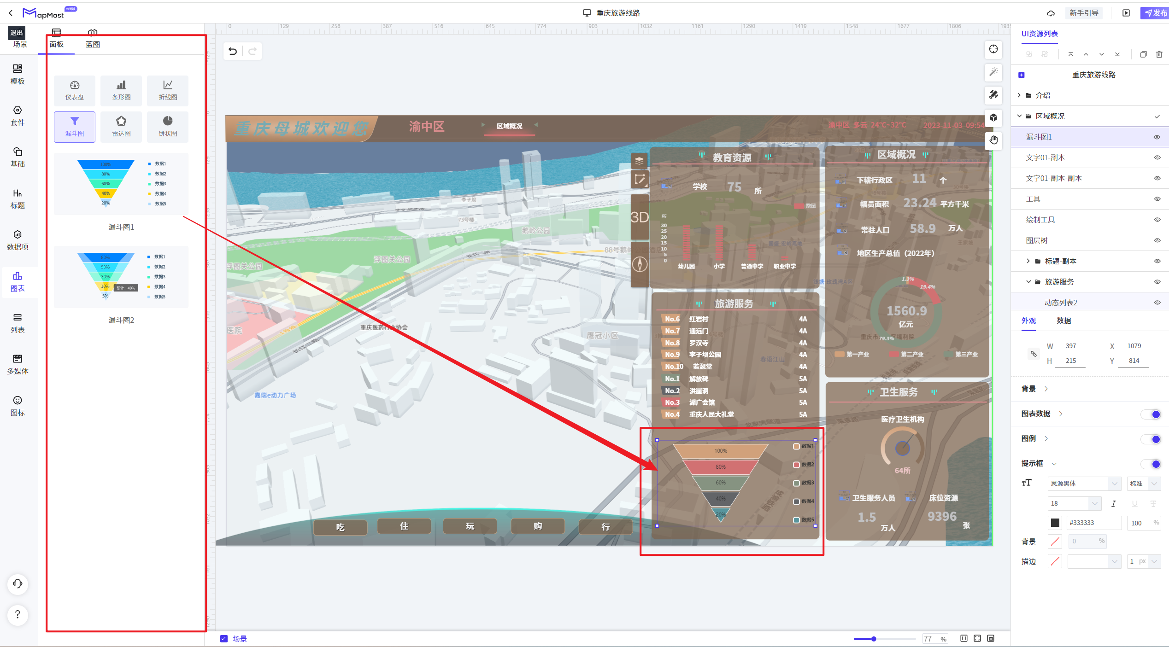Select the 条形图 bar chart type
1169x647 pixels.
pos(121,90)
